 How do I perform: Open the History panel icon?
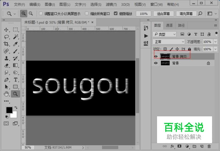tap(146, 28)
